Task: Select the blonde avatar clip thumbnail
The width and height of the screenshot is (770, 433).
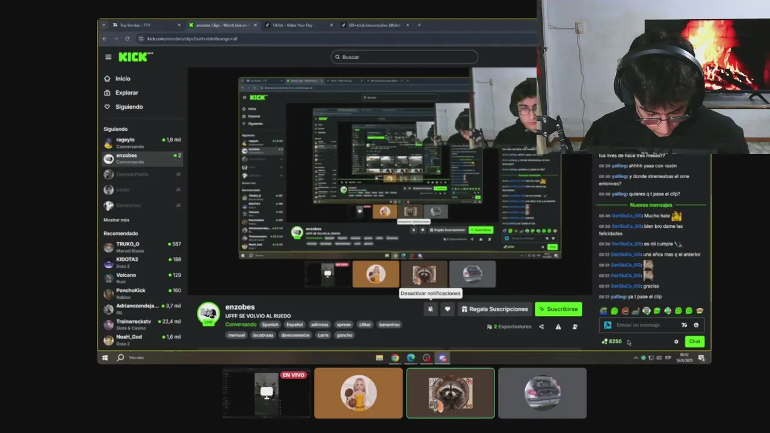Action: 358,393
